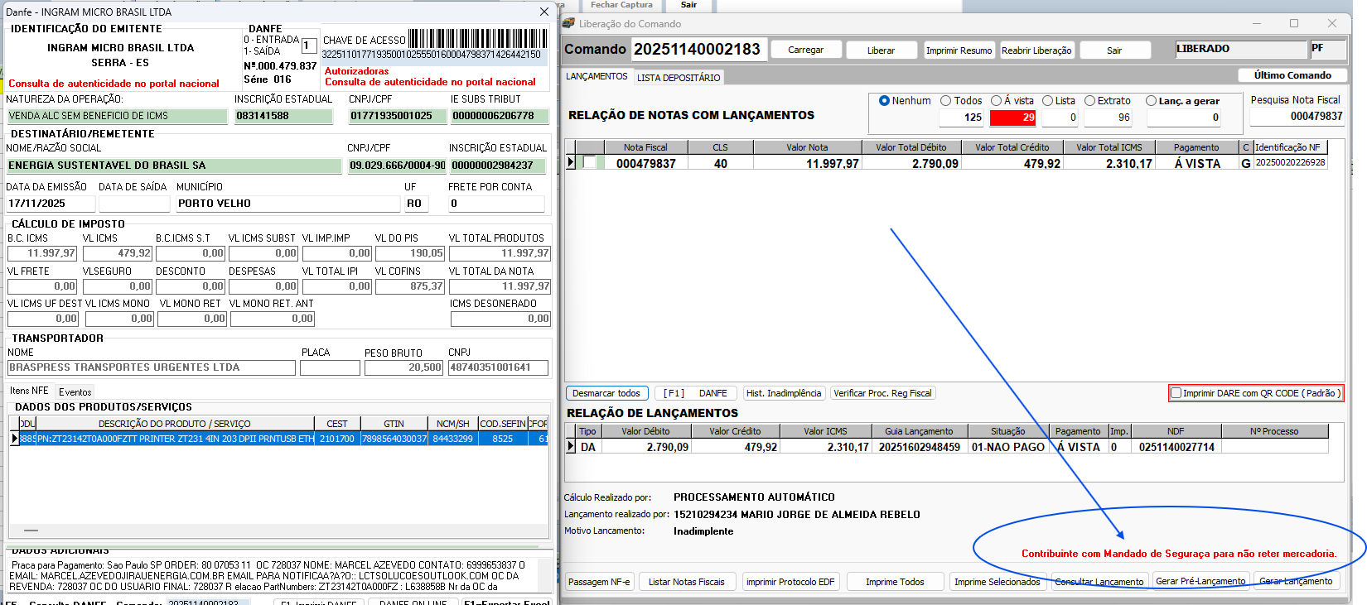Image resolution: width=1367 pixels, height=605 pixels.
Task: Open the Eventos tab in Danfe
Action: pos(75,392)
